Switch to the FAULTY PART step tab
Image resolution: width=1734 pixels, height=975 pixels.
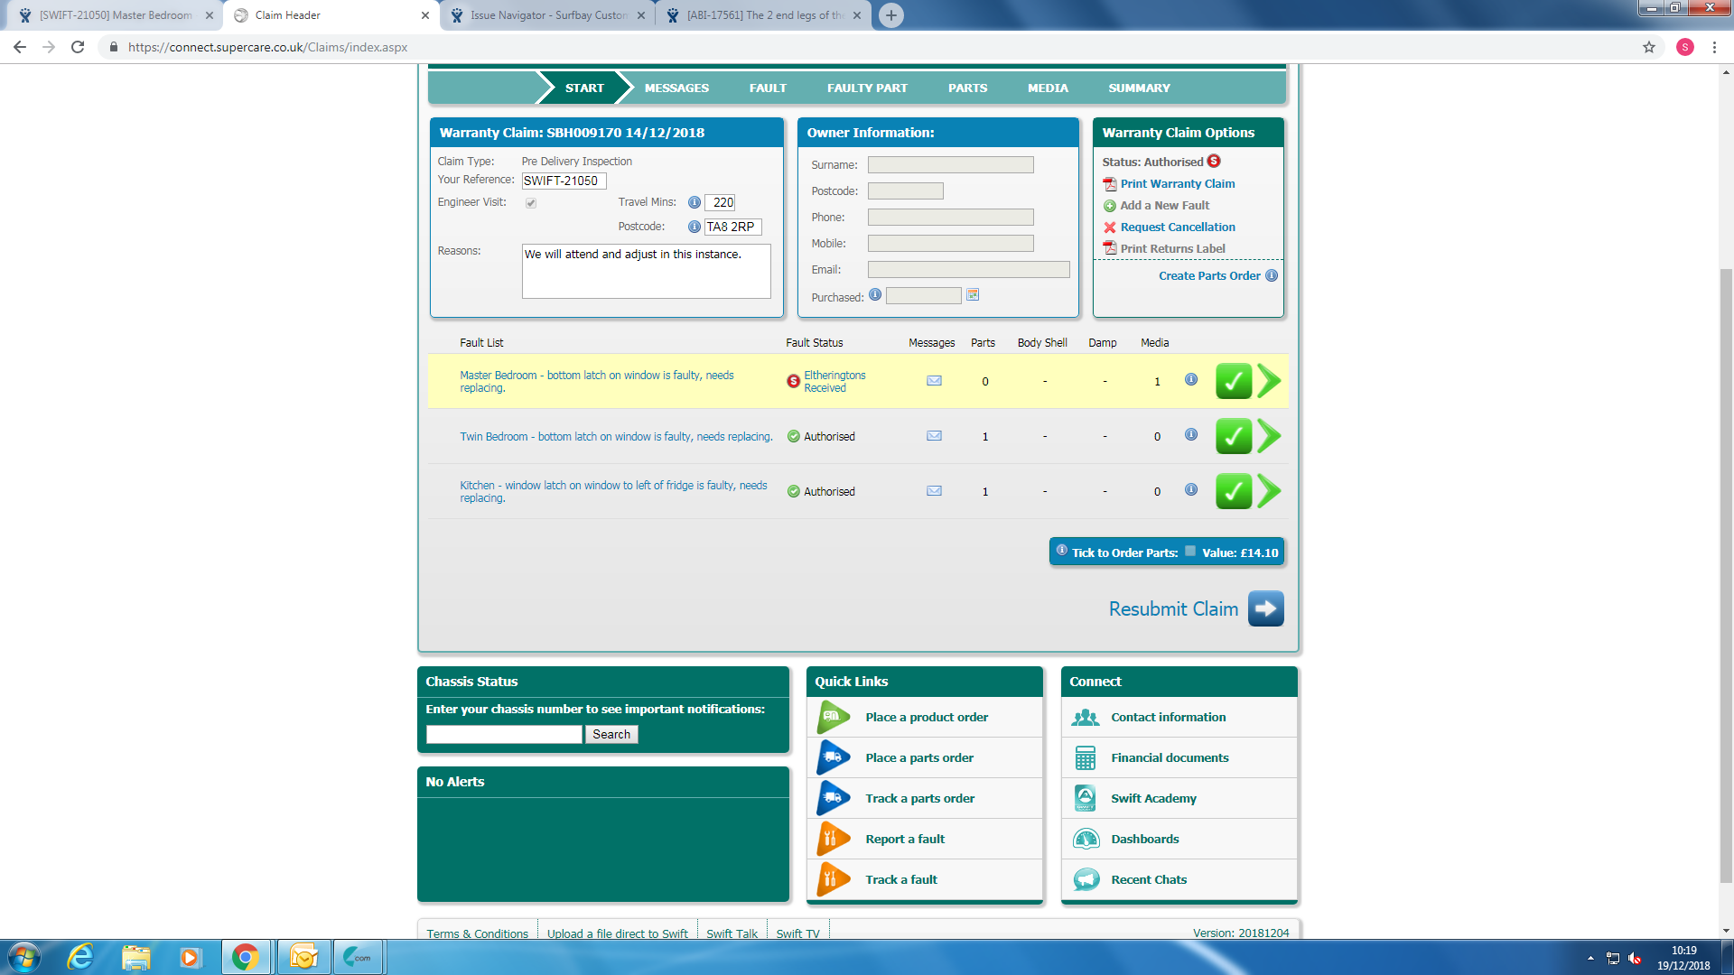(x=866, y=88)
